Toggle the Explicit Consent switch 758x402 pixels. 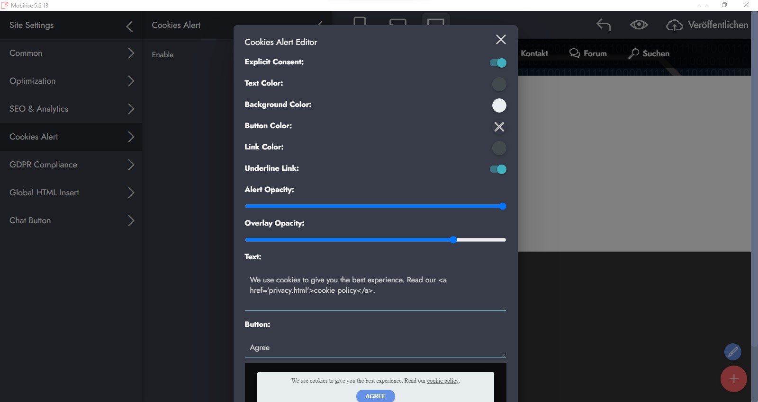498,63
